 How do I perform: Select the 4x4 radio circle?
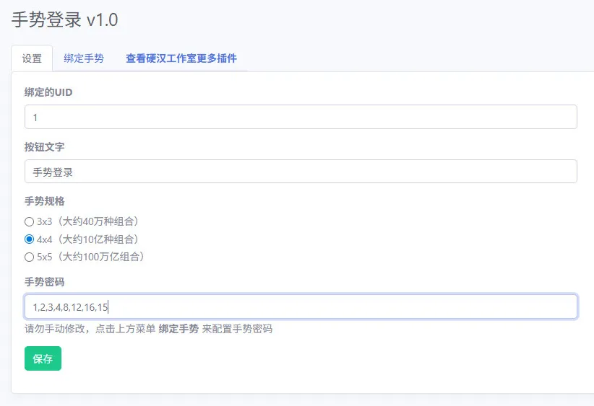[x=29, y=239]
